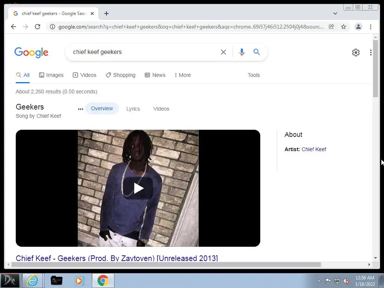Select the Overview chip
The height and width of the screenshot is (288, 384).
102,108
